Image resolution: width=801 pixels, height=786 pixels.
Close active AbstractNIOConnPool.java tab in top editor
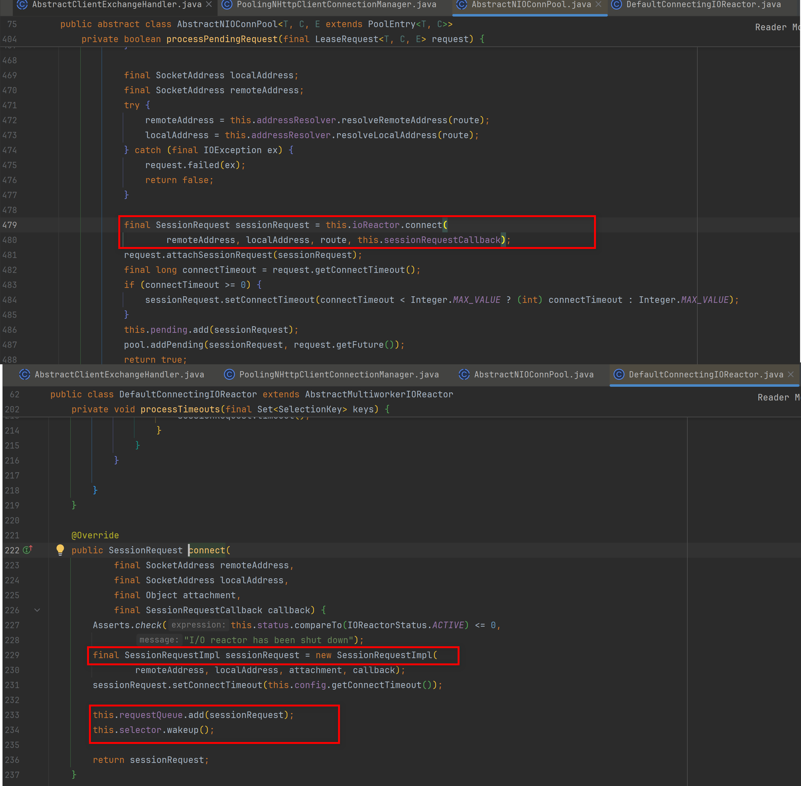click(x=598, y=4)
